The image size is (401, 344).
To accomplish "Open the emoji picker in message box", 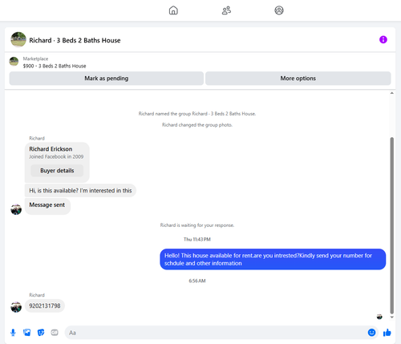I will pyautogui.click(x=371, y=333).
